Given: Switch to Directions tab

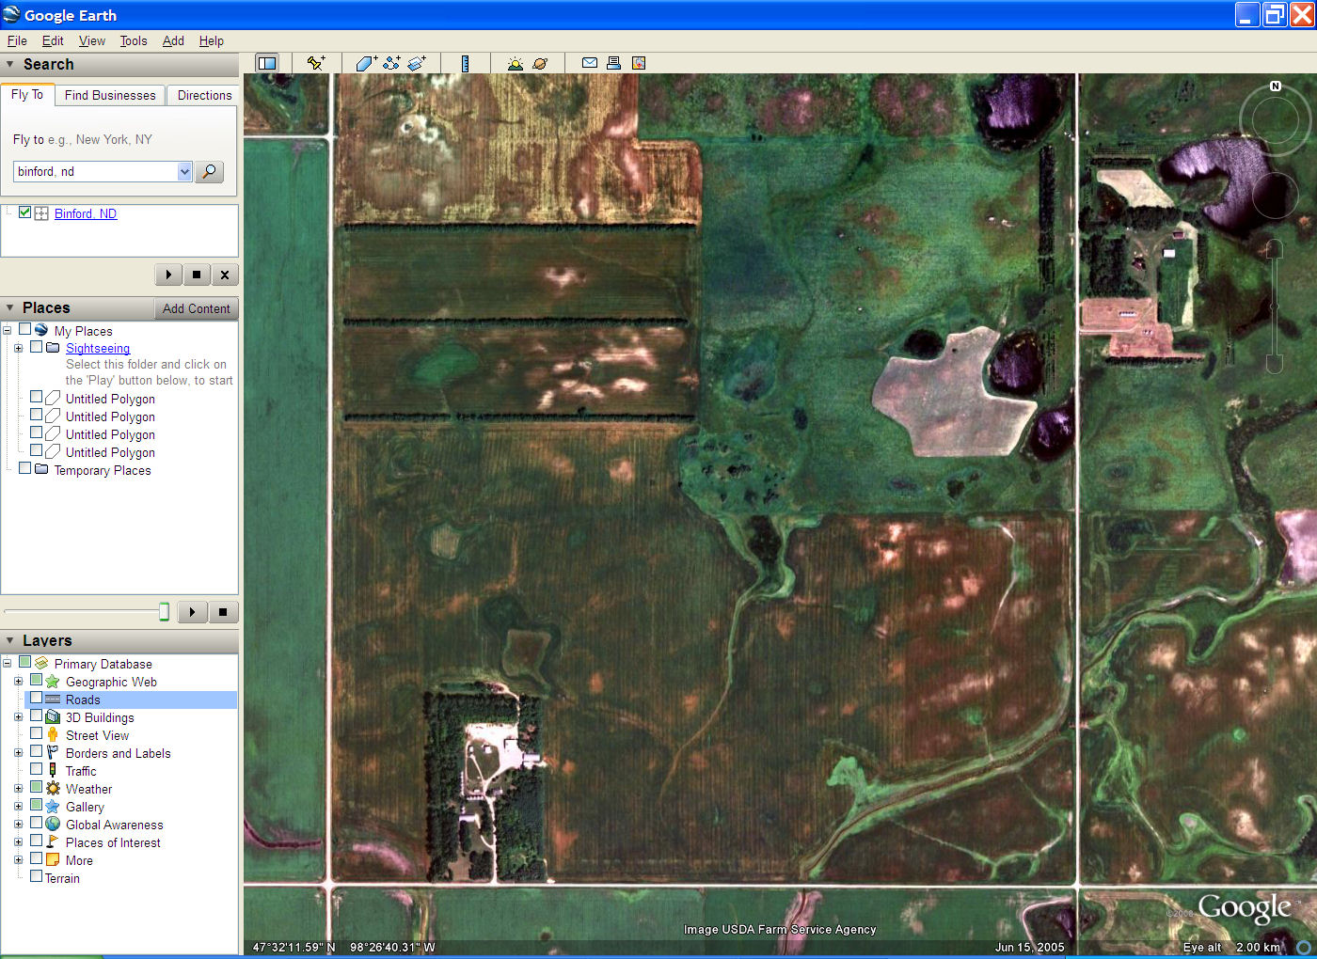Looking at the screenshot, I should pyautogui.click(x=204, y=95).
